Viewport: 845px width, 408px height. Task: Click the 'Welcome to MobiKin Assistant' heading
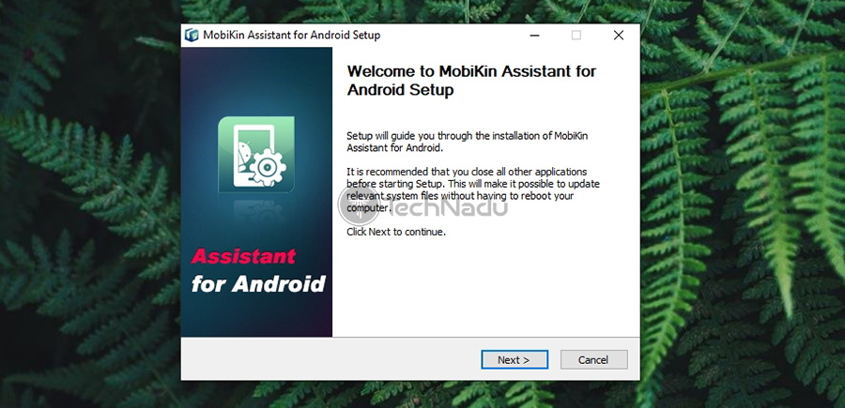(x=471, y=81)
